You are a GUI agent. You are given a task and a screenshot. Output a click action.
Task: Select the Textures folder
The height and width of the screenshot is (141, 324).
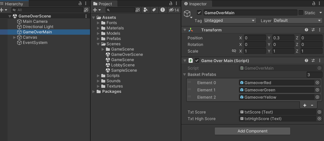coord(115,86)
